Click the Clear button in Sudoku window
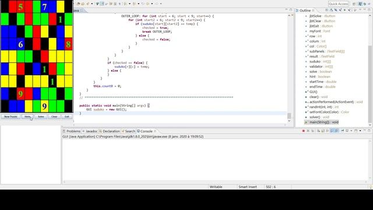The width and height of the screenshot is (373, 210). click(x=54, y=117)
